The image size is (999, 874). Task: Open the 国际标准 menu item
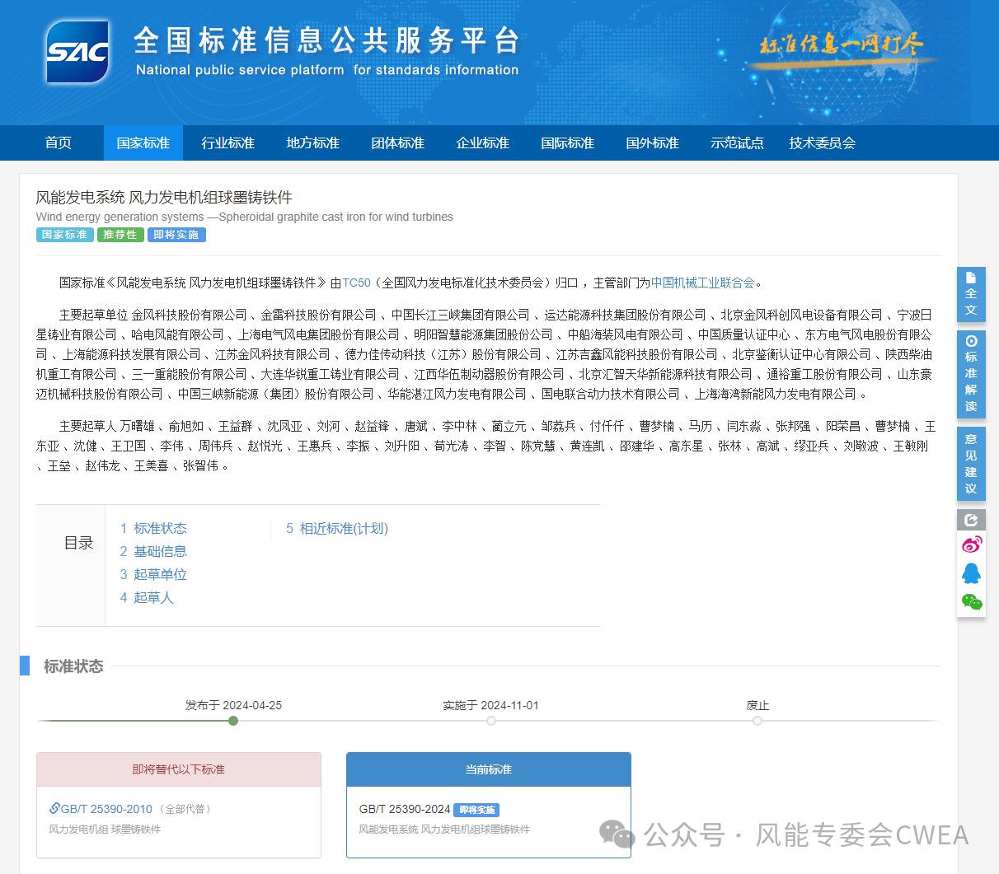tap(567, 143)
